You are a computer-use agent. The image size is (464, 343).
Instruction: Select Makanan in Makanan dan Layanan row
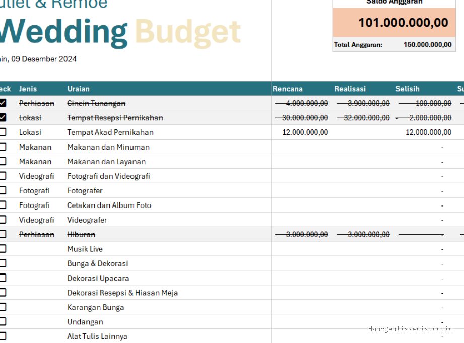(x=35, y=162)
